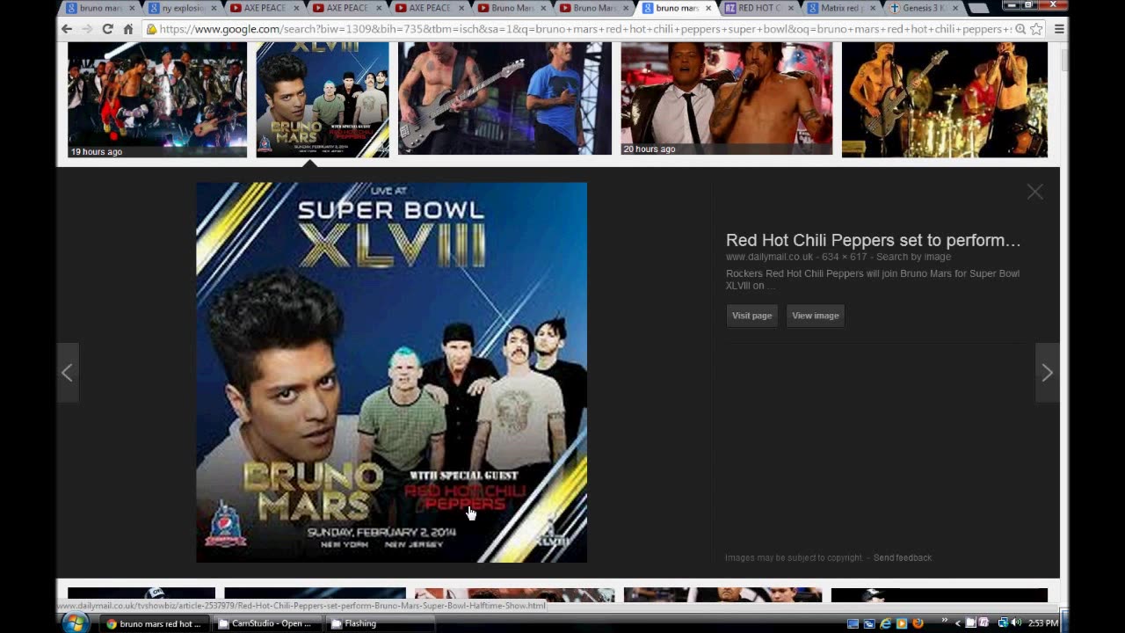Click the Send feedback link
Screen dimensions: 1125x633
[902, 557]
